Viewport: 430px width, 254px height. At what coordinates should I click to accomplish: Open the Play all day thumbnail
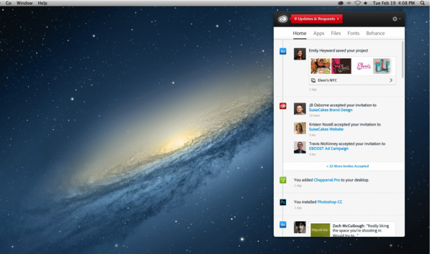coord(320,230)
